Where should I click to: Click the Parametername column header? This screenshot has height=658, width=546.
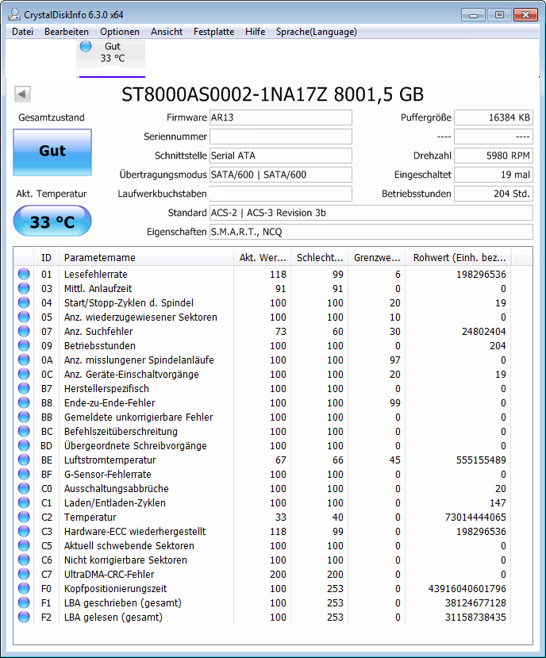[146, 258]
